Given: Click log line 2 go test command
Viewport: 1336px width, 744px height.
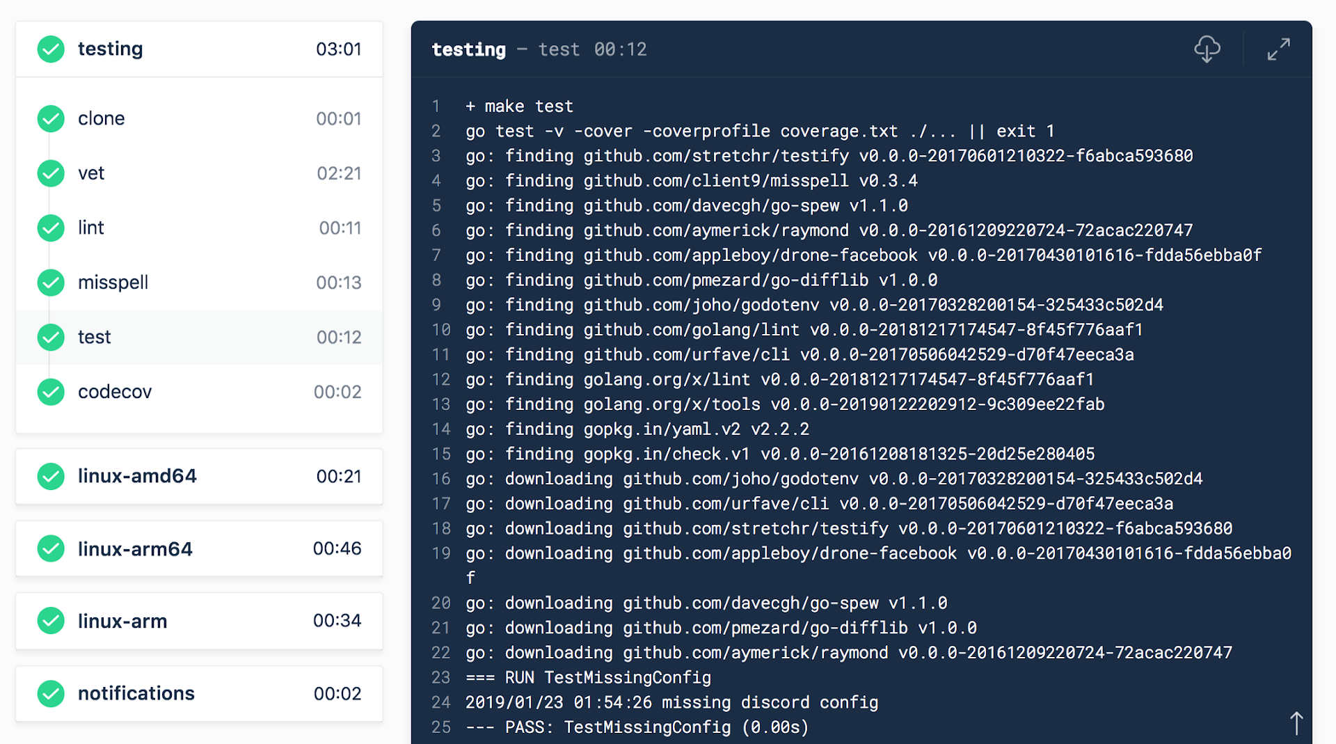Looking at the screenshot, I should tap(760, 132).
